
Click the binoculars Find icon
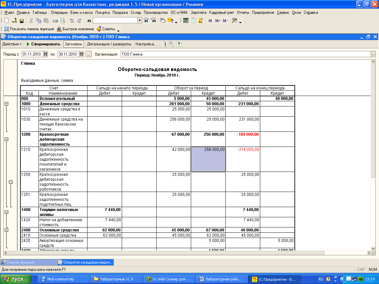(x=89, y=21)
